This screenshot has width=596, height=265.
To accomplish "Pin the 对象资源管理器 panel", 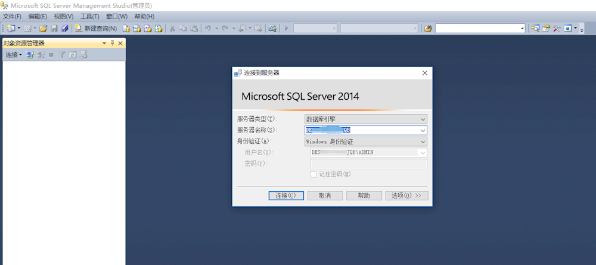I will pyautogui.click(x=112, y=43).
